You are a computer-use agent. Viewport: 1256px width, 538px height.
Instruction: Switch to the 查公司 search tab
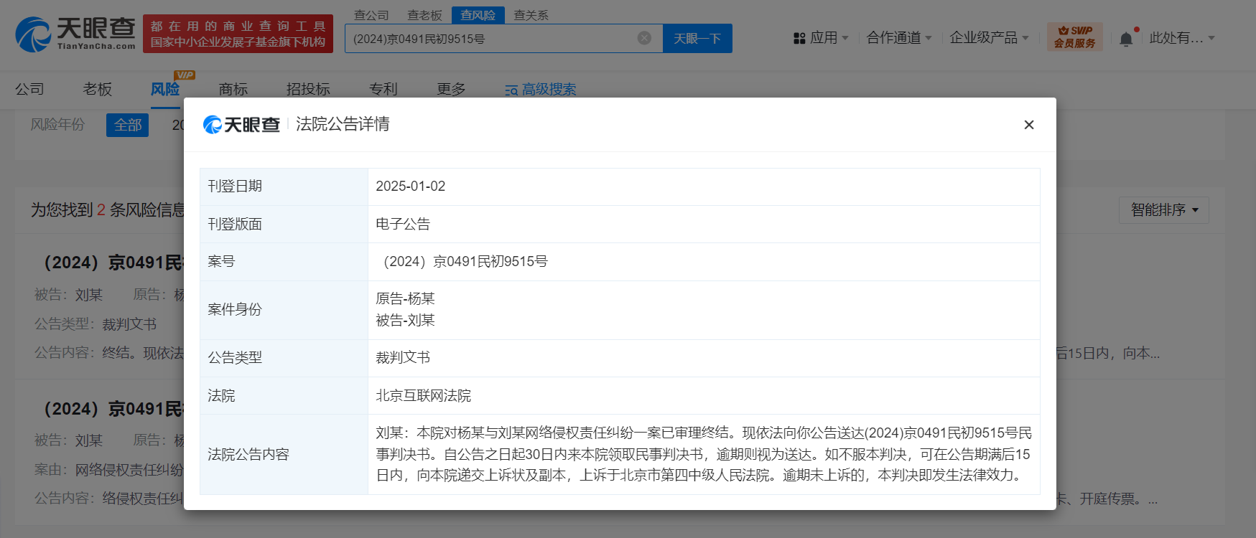click(x=371, y=15)
